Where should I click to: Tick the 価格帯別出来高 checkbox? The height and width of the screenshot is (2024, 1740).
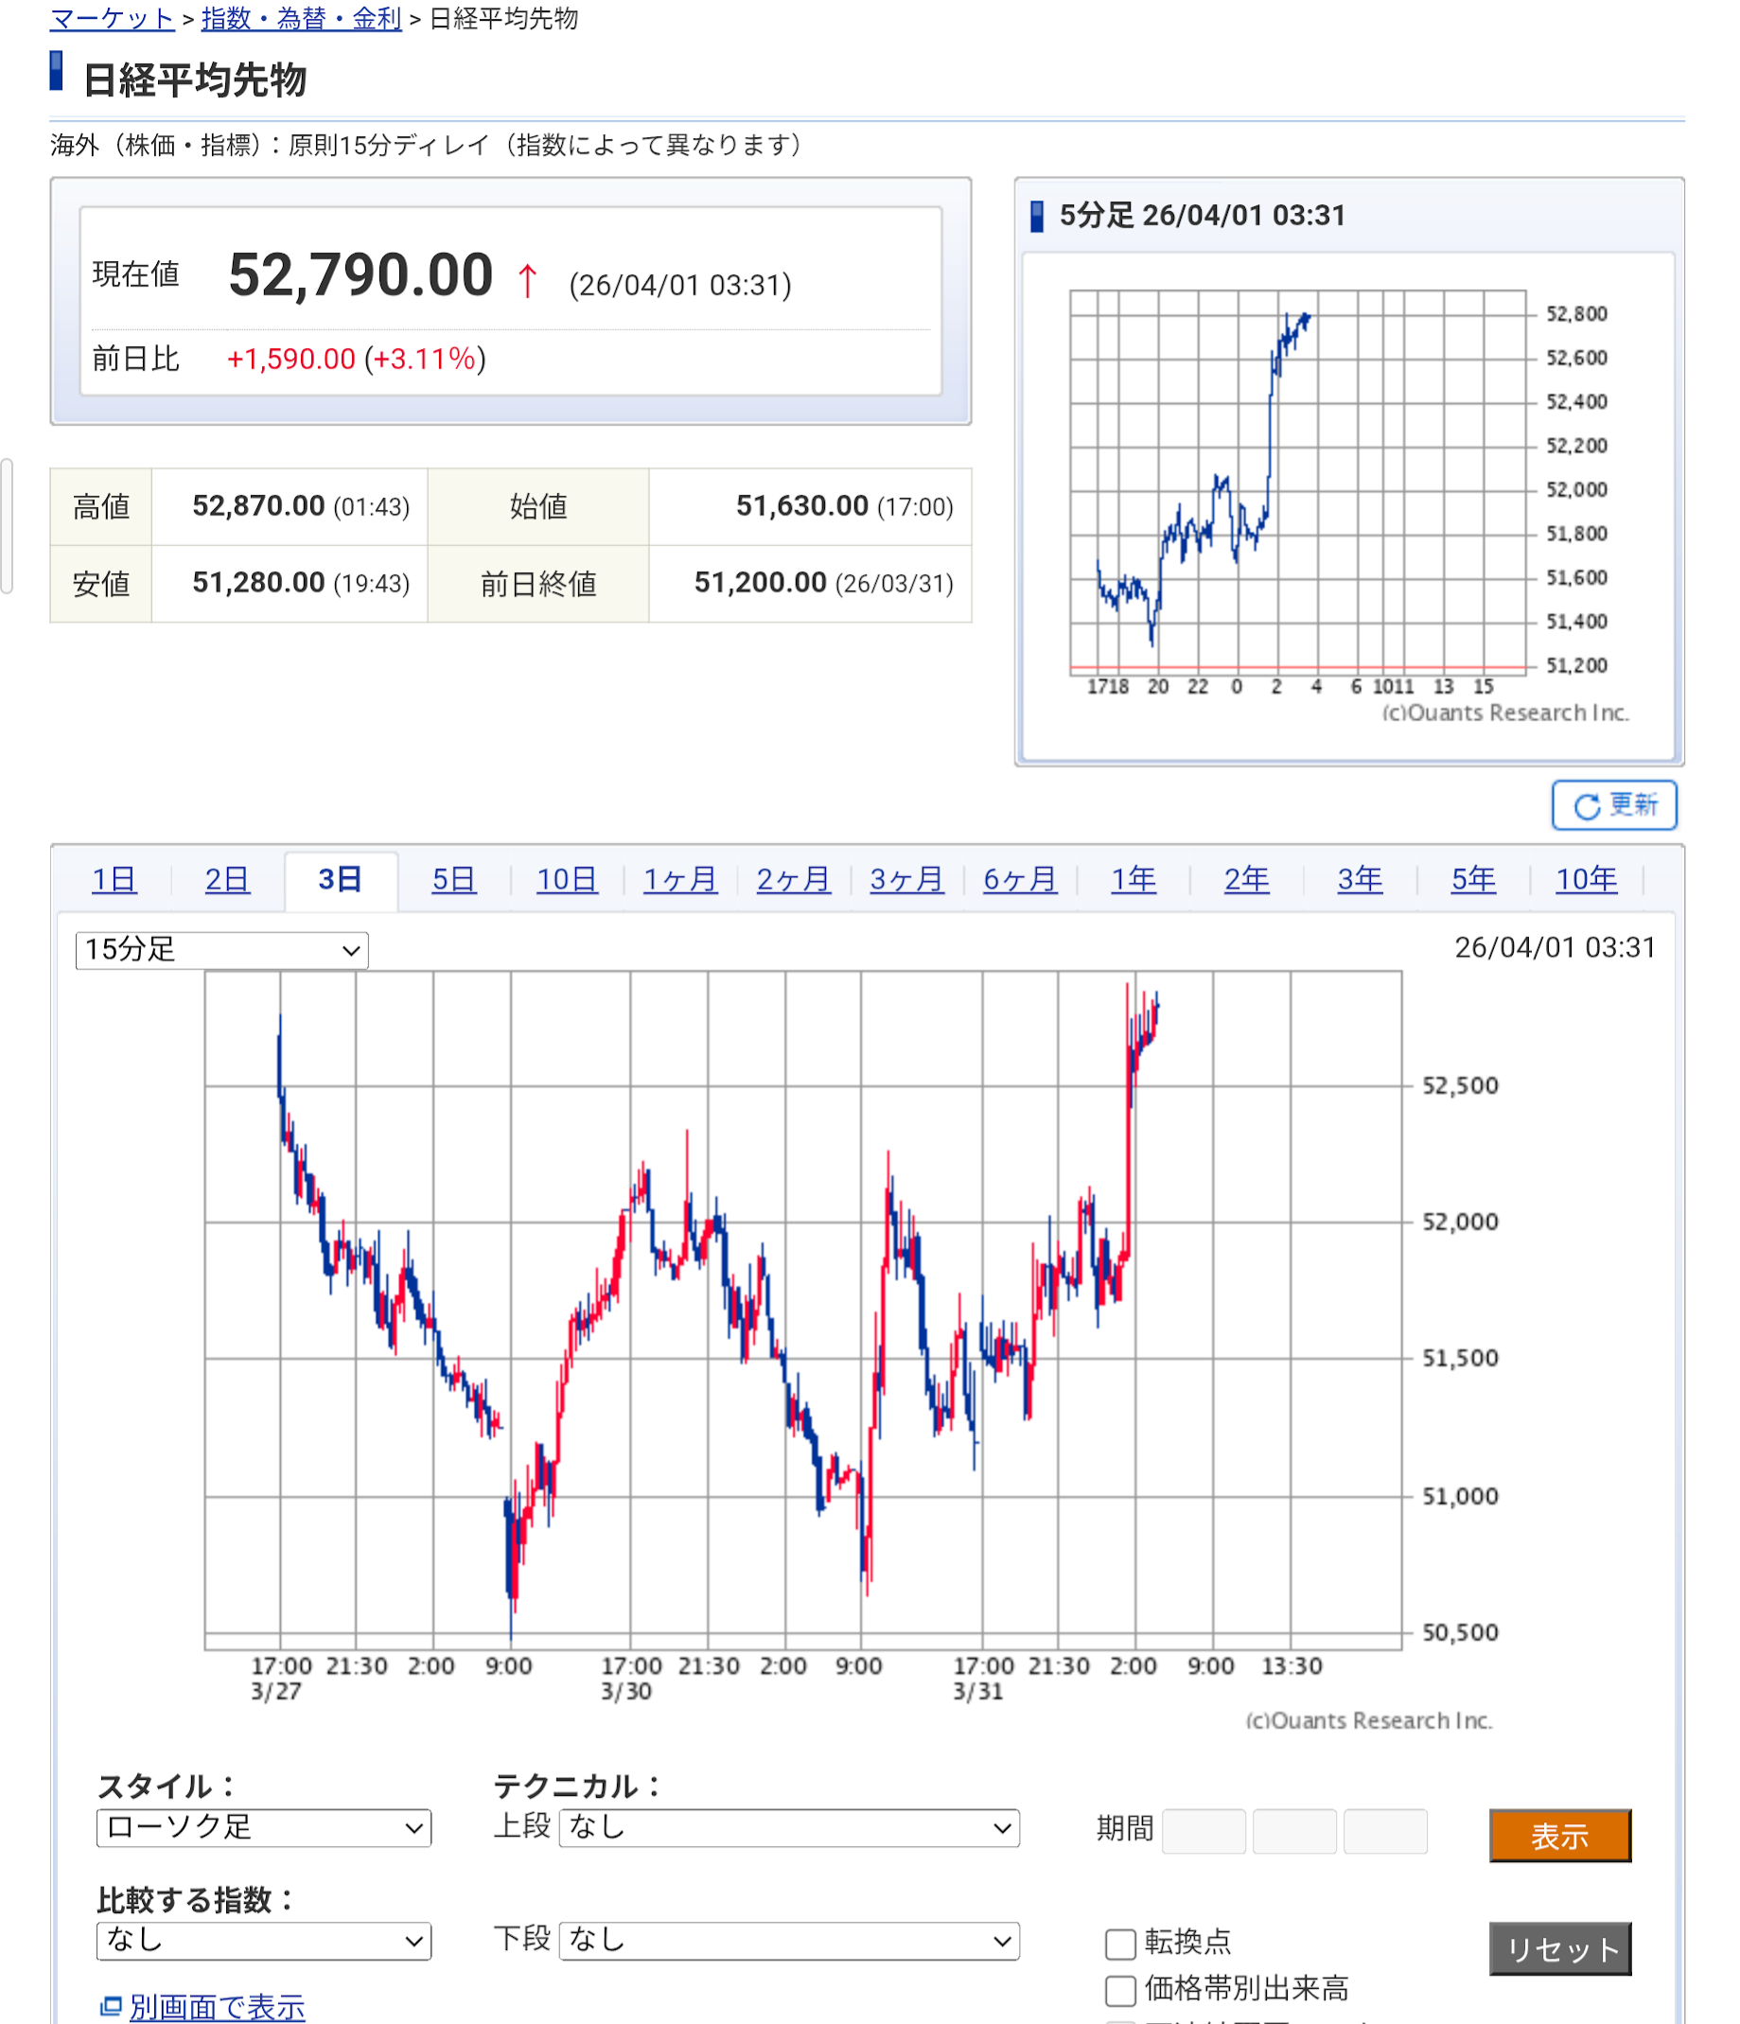(x=1119, y=1989)
